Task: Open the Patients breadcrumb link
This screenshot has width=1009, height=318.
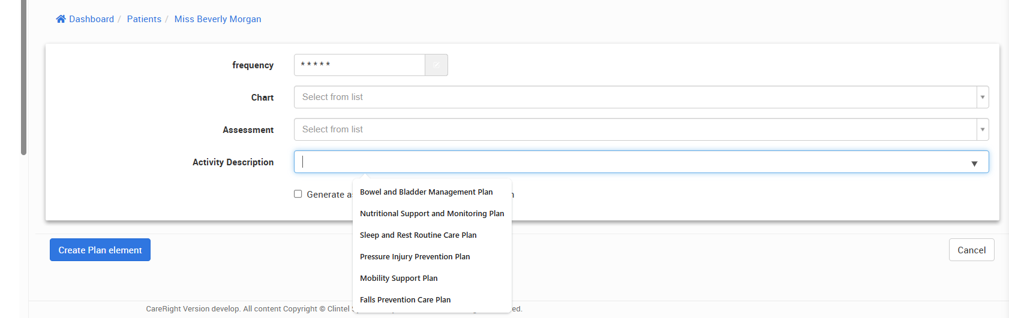Action: (x=144, y=19)
